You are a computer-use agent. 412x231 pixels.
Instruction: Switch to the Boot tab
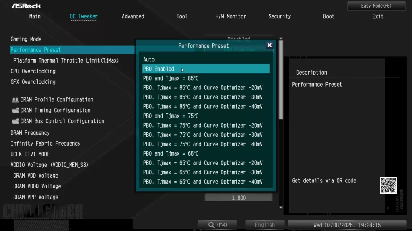click(x=329, y=16)
